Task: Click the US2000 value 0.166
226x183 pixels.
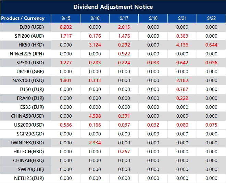Action: click(x=95, y=125)
